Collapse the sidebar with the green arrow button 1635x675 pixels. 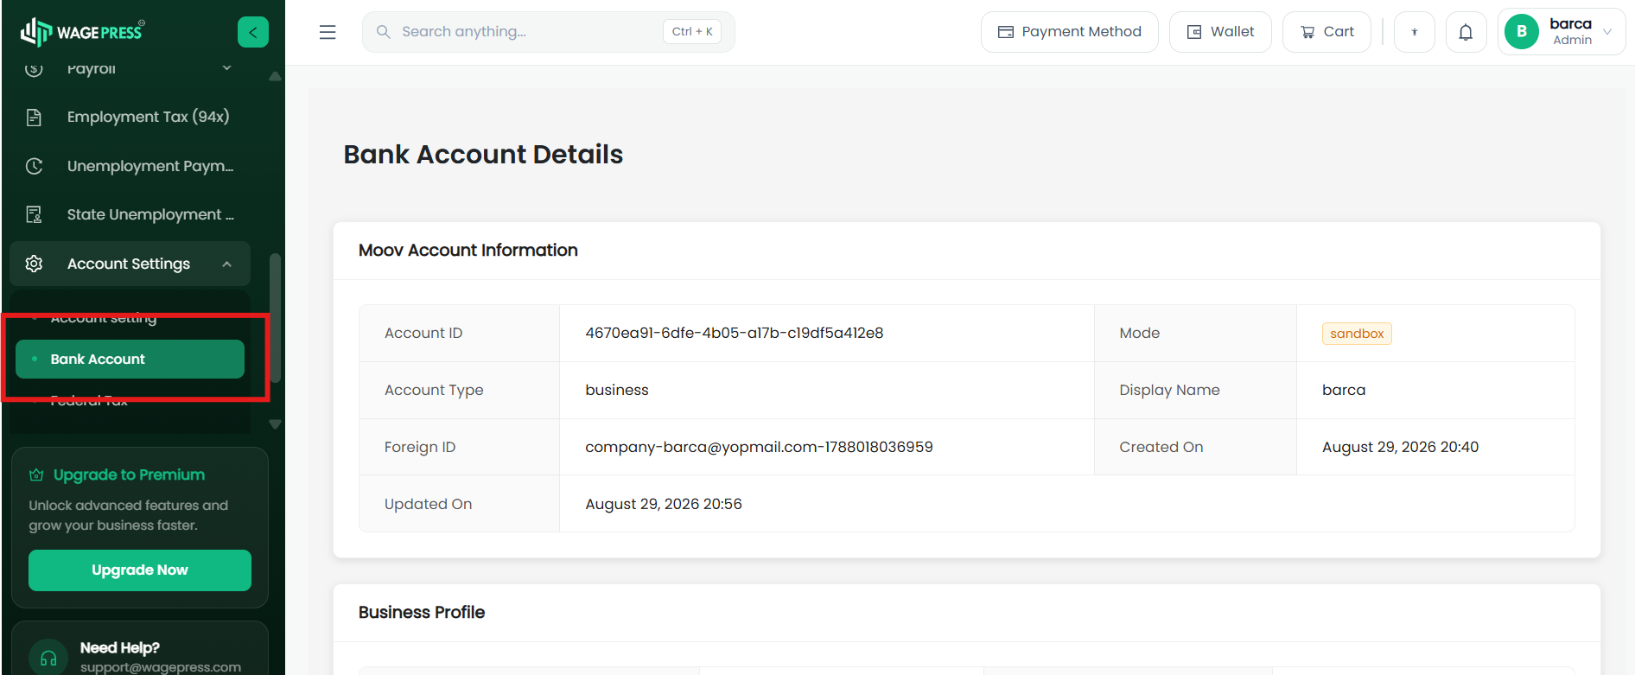(253, 32)
